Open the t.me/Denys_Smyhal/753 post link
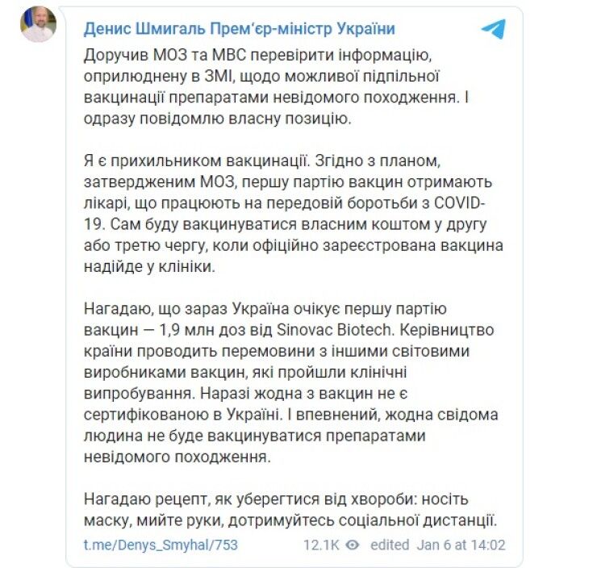597x568 pixels. 161,545
